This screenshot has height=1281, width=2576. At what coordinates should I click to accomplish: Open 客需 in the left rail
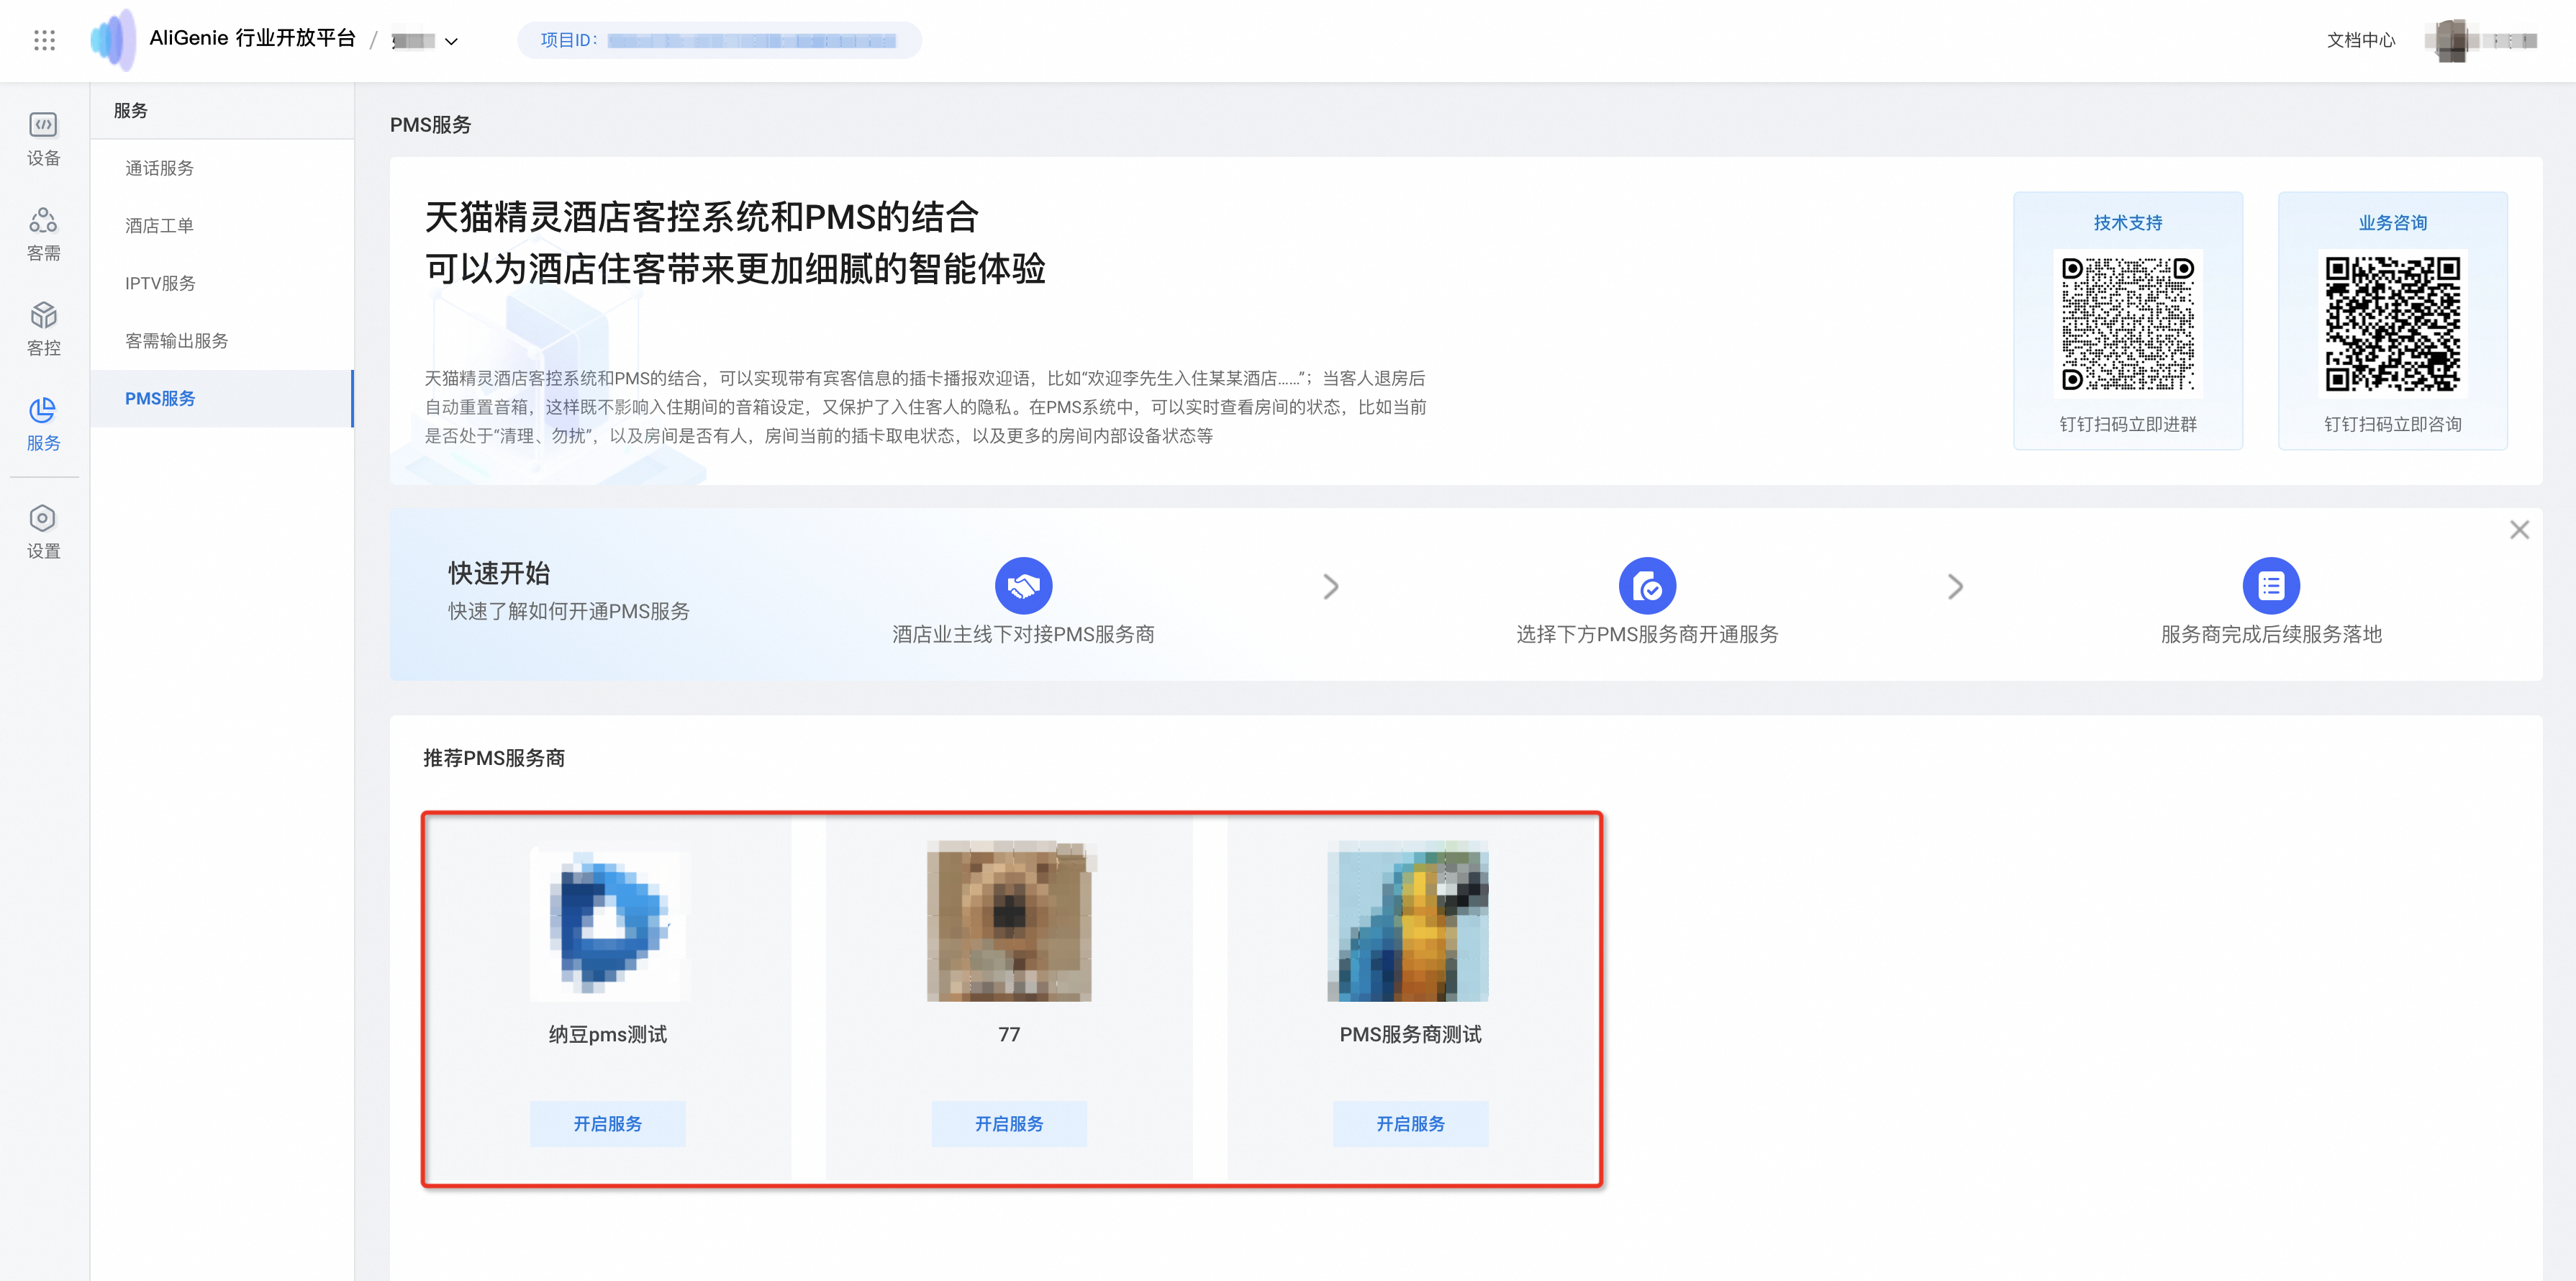pos(43,234)
